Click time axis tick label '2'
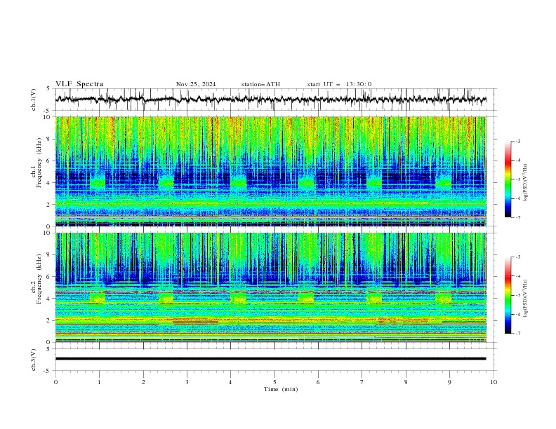556x429 pixels. click(x=143, y=382)
